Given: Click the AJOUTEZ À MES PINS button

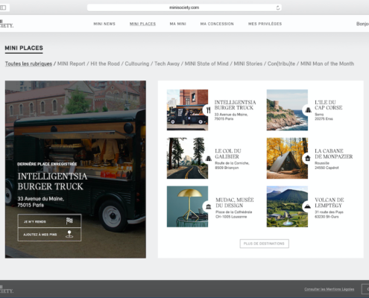Looking at the screenshot, I should tap(49, 235).
